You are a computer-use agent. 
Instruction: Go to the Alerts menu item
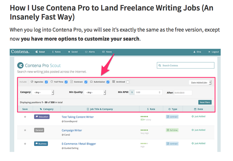90,52
